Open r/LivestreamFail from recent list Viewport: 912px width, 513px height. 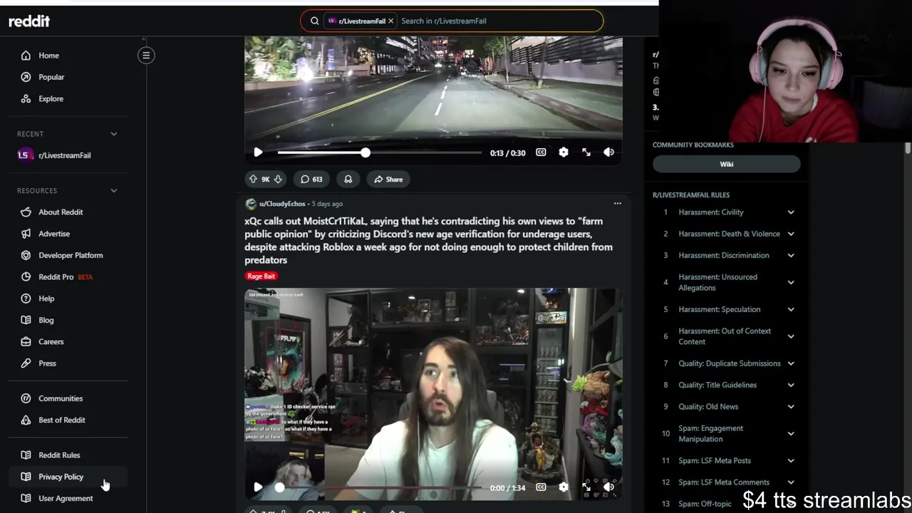[x=68, y=155]
